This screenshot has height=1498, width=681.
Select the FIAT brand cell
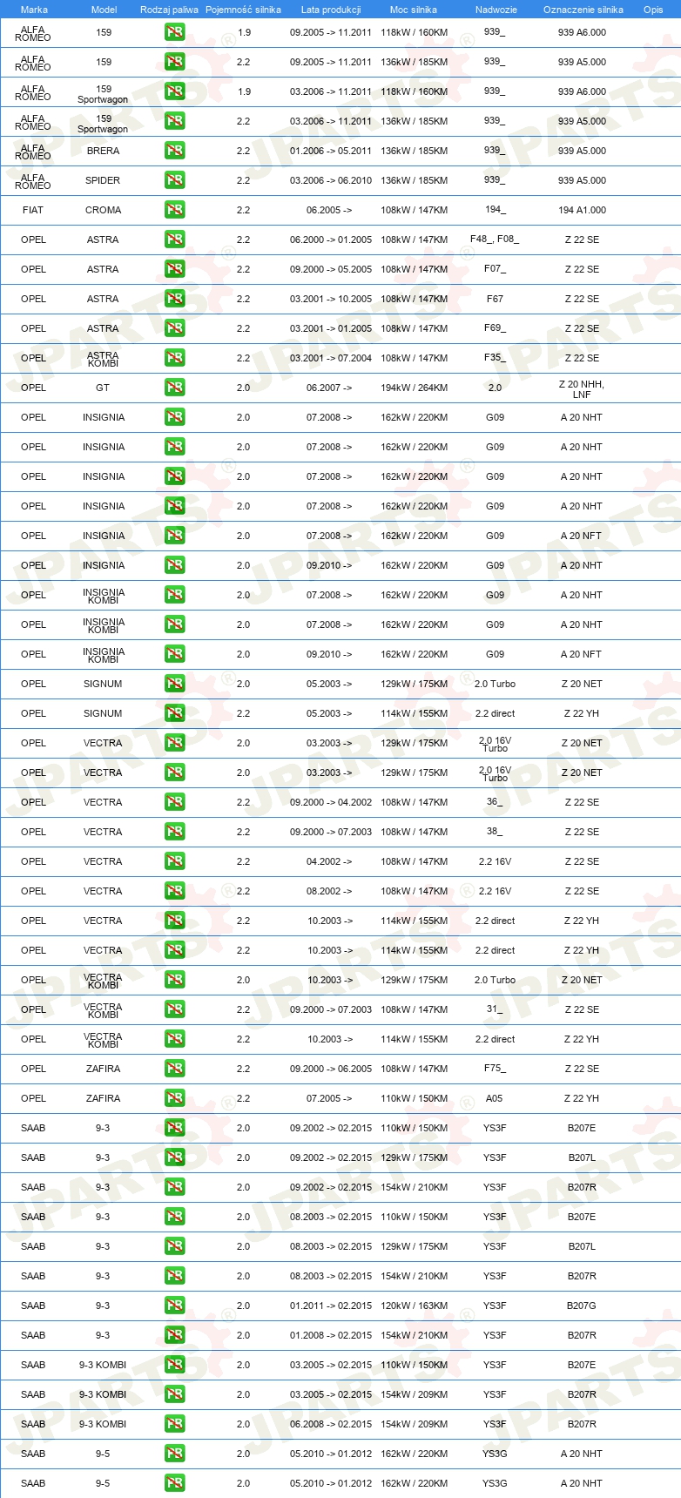[33, 210]
